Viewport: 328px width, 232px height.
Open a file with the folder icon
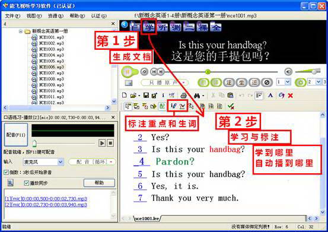click(133, 96)
